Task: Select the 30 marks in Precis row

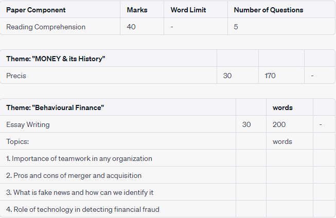Action: click(x=227, y=76)
